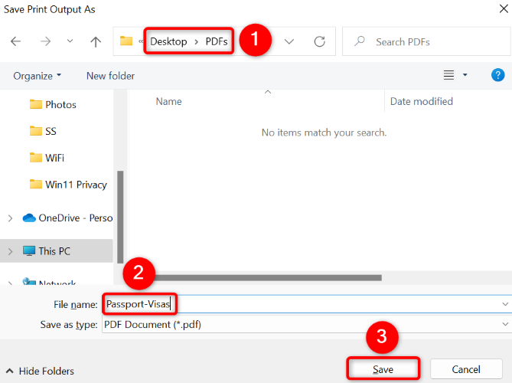Click the SS folder icon

pyautogui.click(x=36, y=131)
